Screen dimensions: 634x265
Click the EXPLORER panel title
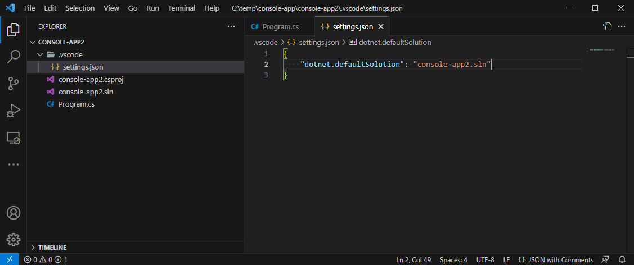[52, 26]
